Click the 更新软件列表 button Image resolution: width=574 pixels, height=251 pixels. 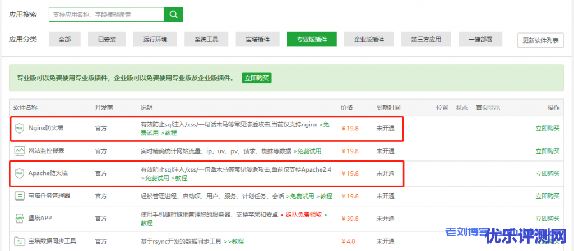pos(540,40)
